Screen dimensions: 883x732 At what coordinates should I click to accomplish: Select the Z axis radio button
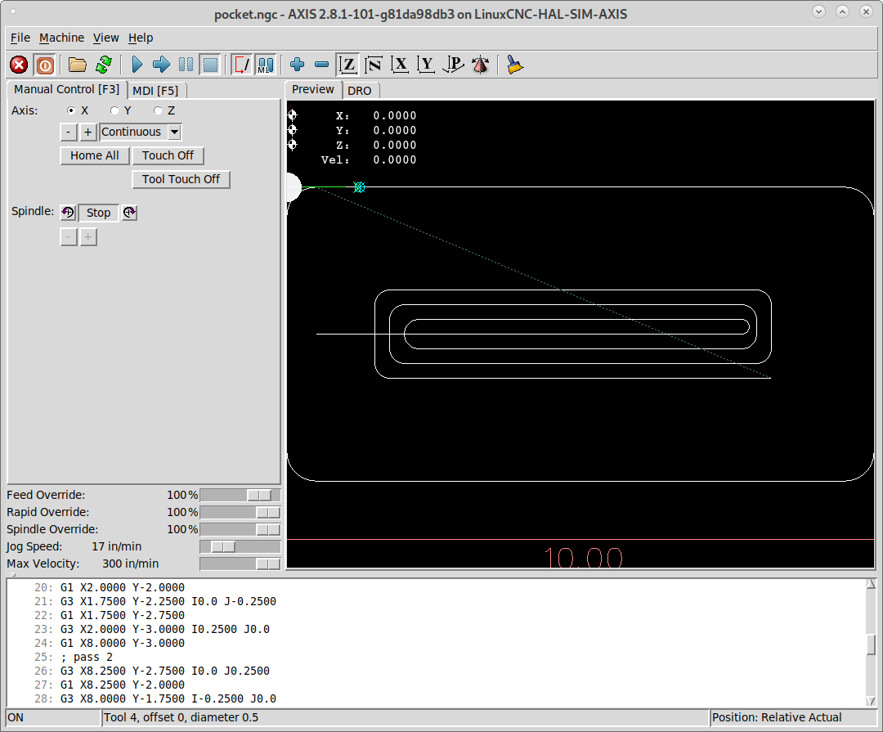pyautogui.click(x=158, y=110)
